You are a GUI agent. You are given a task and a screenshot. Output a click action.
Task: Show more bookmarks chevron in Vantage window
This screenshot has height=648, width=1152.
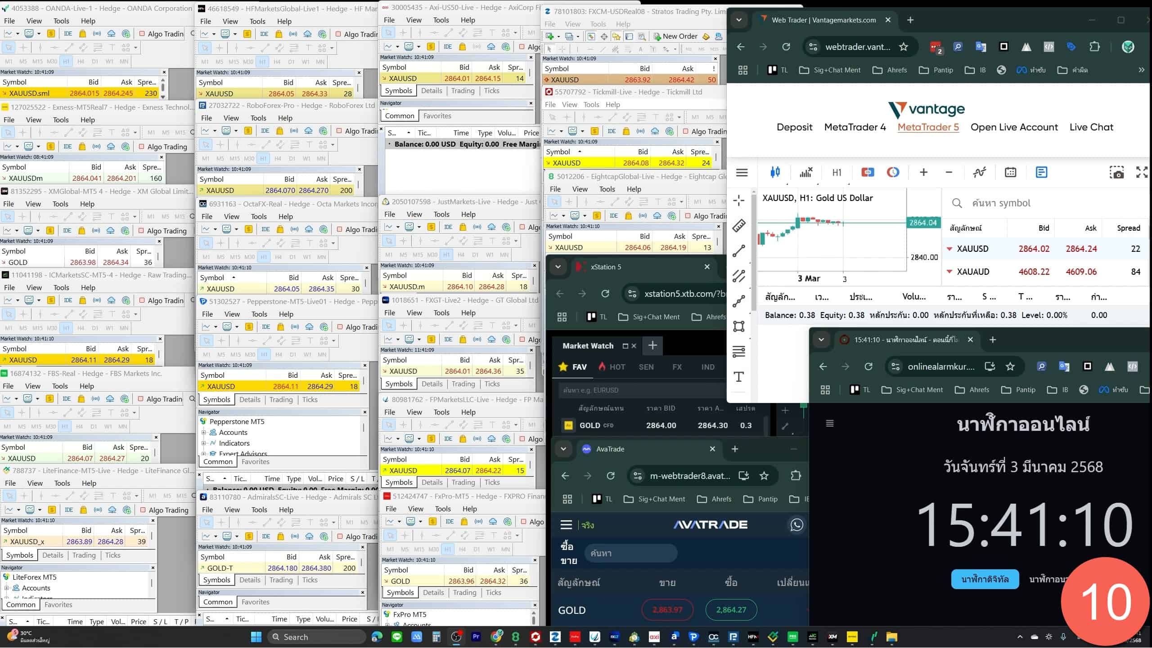coord(1141,70)
